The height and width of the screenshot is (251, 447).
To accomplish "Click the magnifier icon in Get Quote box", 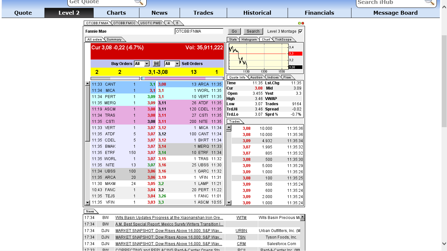I will tap(139, 3).
